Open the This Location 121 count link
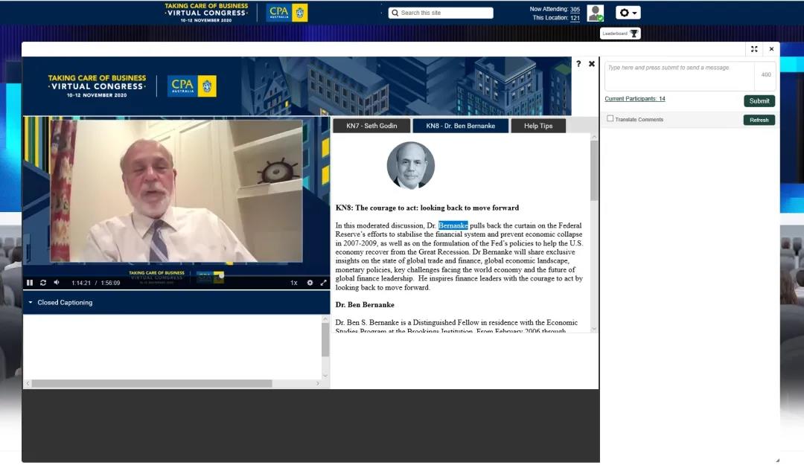Viewport: 804px width, 465px height. (575, 18)
